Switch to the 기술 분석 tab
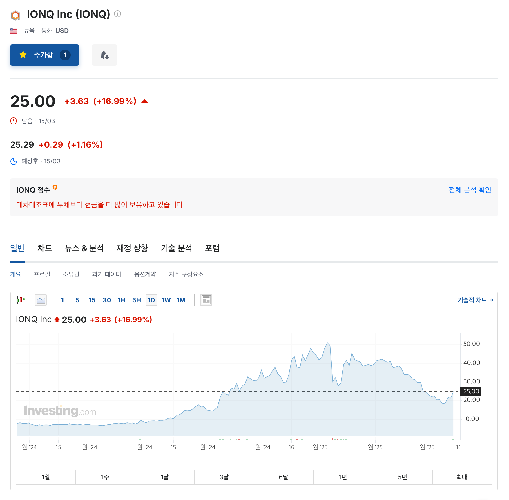The image size is (509, 500). coord(176,248)
